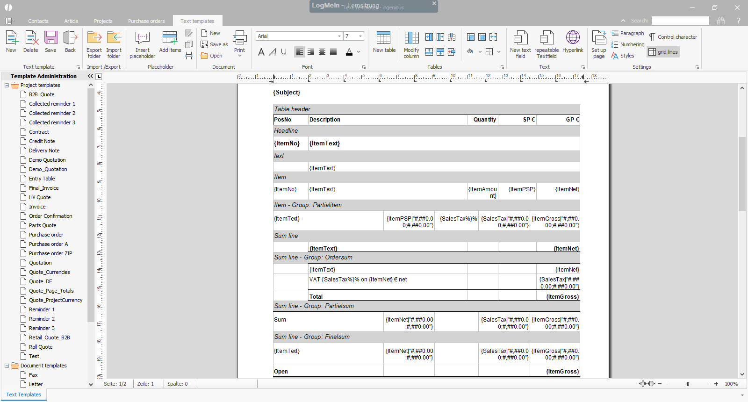Open the font name dropdown

pos(339,36)
